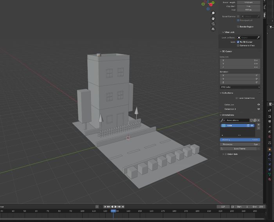Collapse the View Lock panel
The width and height of the screenshot is (274, 222).
coord(223,32)
